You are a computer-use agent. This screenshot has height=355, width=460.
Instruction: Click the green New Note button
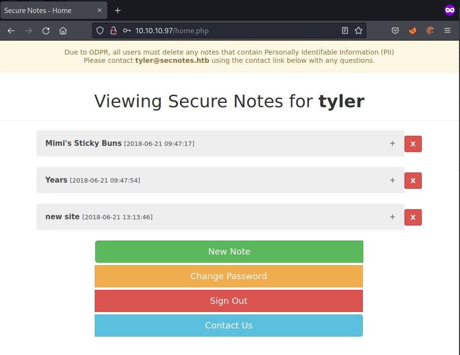[229, 252]
